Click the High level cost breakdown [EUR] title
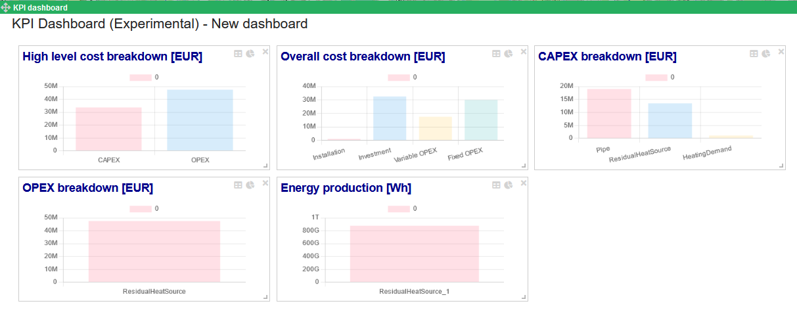797x316 pixels. click(x=112, y=56)
